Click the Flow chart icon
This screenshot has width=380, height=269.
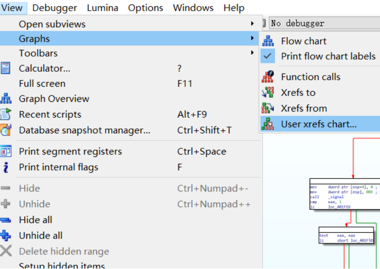(268, 41)
